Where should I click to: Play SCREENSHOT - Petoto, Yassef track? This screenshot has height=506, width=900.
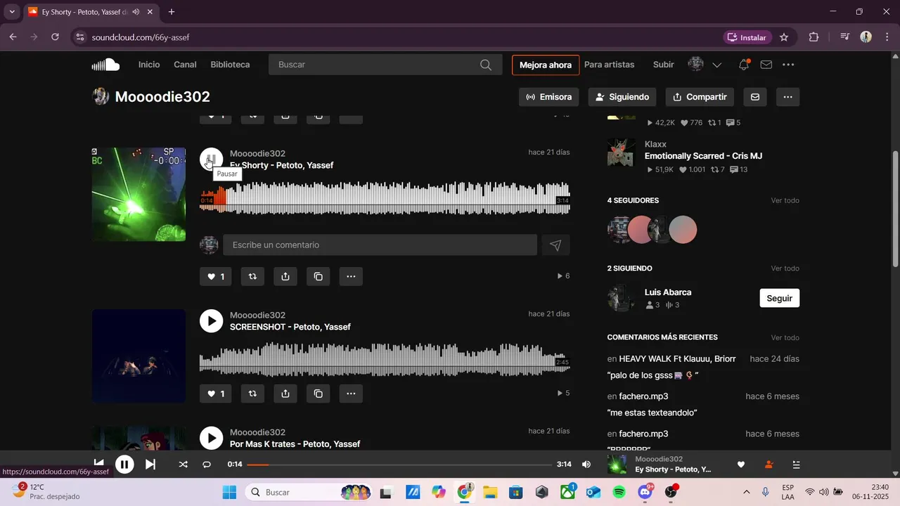211,321
